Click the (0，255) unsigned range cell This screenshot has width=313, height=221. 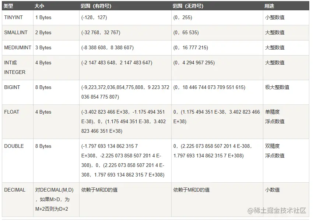pos(217,18)
